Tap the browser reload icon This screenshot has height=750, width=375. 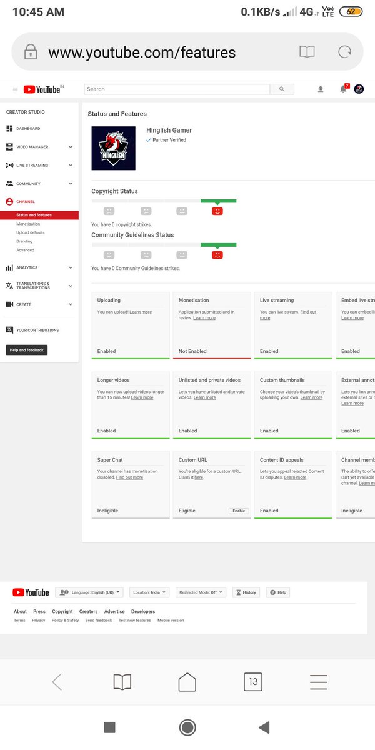click(344, 52)
